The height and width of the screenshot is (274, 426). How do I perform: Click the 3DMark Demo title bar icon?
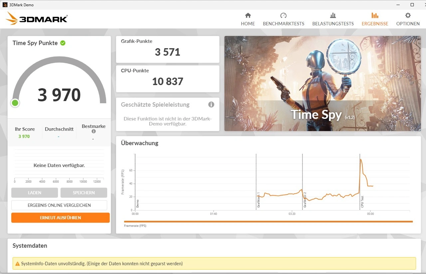[5, 5]
